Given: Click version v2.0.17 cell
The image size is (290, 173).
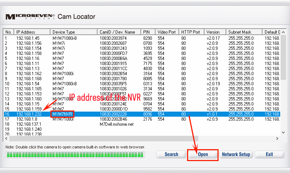Looking at the screenshot, I should click(213, 38).
